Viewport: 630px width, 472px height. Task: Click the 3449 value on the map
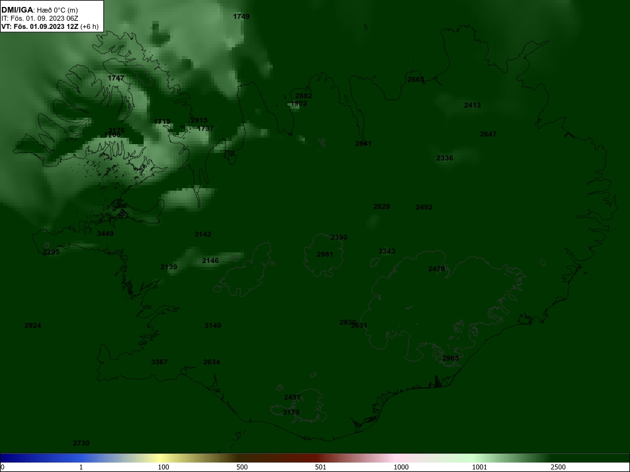click(x=105, y=233)
